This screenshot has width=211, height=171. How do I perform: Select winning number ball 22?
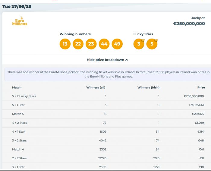point(78,44)
